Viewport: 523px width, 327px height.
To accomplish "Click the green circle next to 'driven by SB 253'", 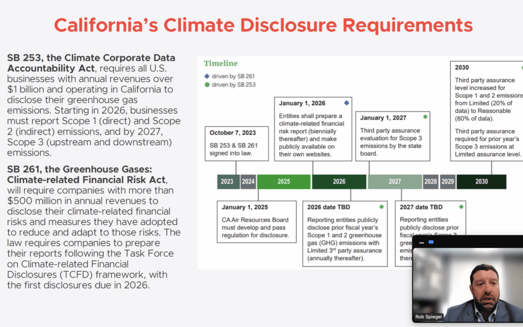I will pos(207,85).
